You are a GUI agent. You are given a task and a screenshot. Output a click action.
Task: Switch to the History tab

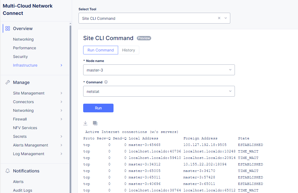pos(128,50)
